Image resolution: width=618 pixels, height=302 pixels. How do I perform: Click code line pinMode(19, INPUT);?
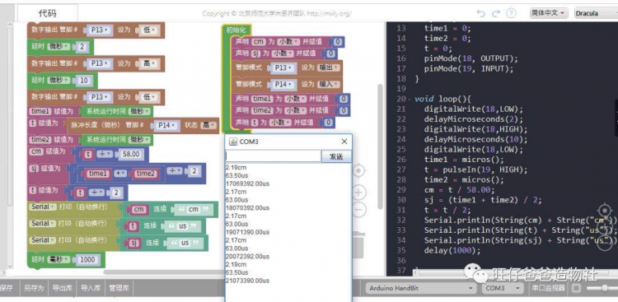click(469, 69)
